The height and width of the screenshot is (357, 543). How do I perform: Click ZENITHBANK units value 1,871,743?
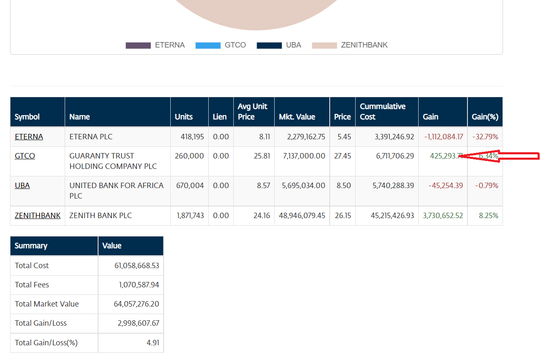190,216
